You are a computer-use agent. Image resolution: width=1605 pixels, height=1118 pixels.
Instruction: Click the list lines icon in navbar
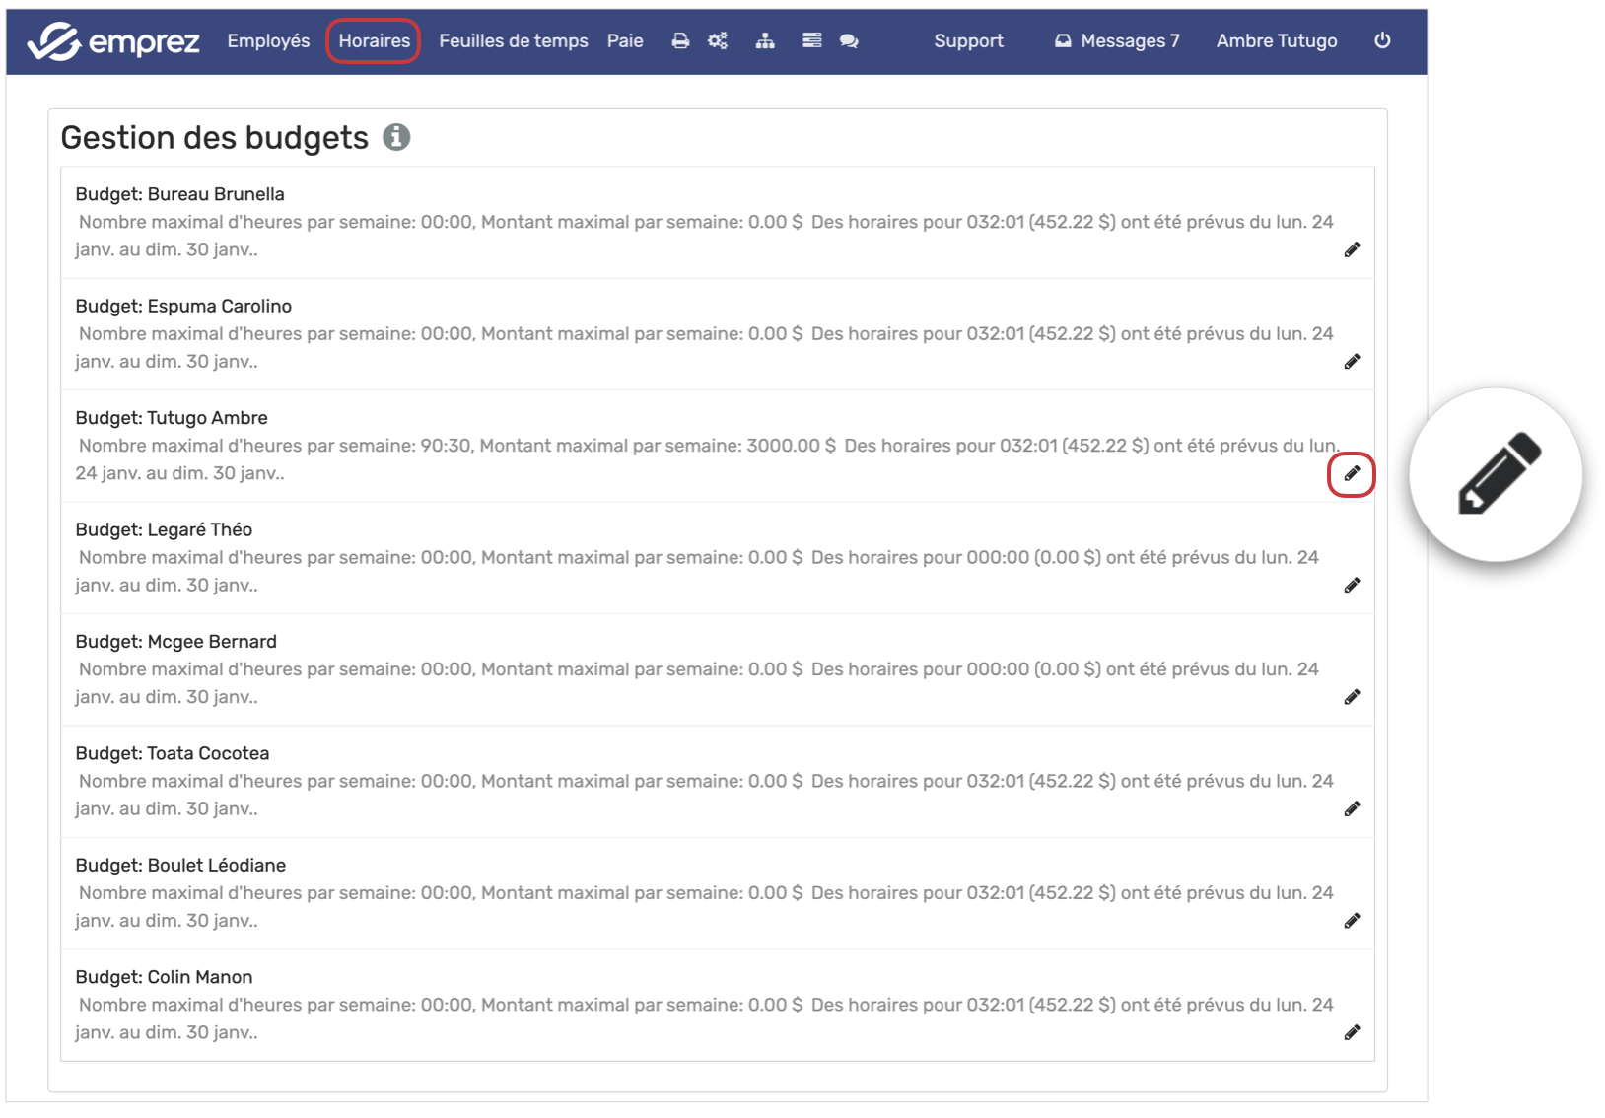coord(812,41)
